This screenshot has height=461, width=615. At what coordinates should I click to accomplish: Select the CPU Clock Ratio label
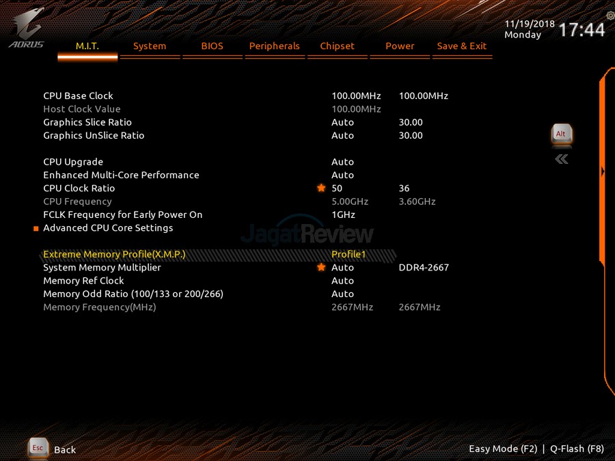tap(79, 188)
